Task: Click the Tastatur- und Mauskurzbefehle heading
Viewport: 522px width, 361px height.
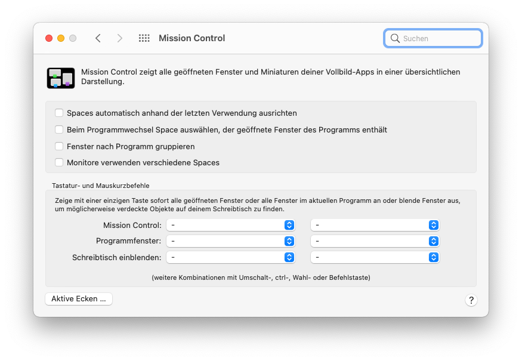Action: (x=101, y=186)
